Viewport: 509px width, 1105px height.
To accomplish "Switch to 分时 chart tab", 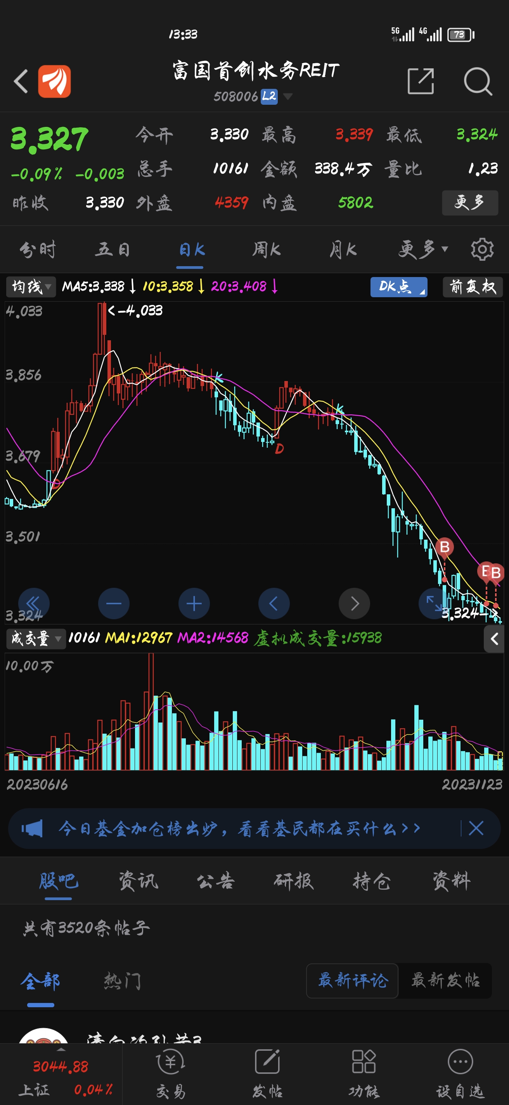I will tap(38, 249).
